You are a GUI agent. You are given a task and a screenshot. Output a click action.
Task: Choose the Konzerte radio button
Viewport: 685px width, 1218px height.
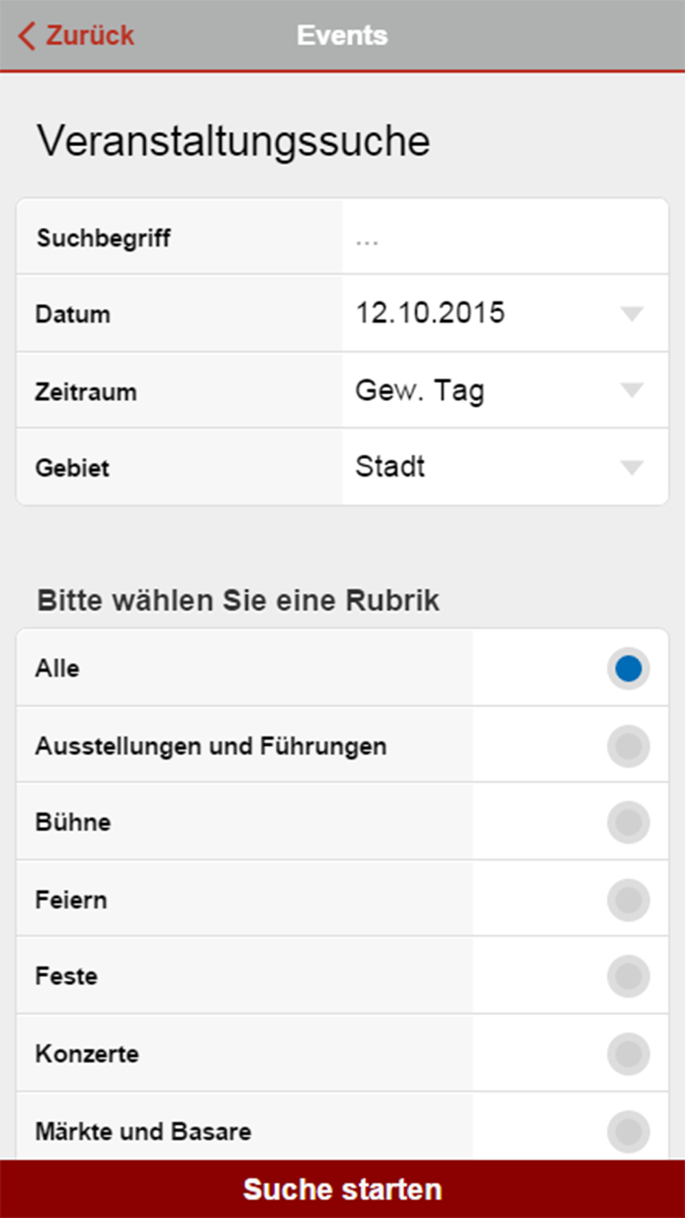[x=628, y=1054]
